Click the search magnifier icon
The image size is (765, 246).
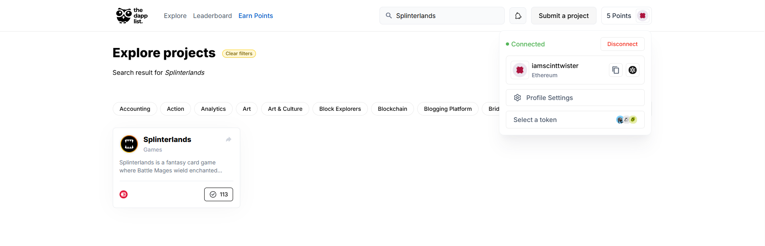[389, 16]
